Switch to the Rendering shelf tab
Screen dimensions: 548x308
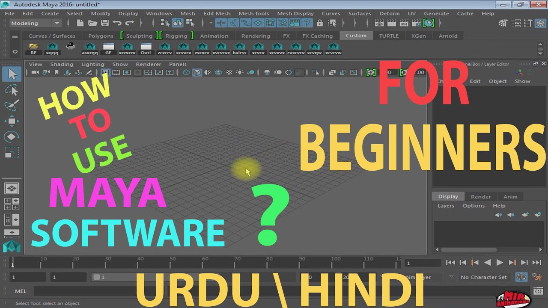click(x=256, y=36)
